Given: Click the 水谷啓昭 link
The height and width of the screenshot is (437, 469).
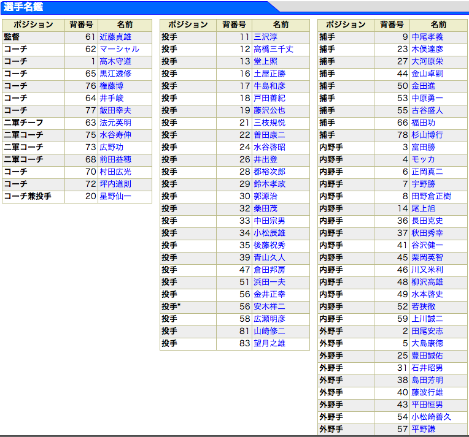Looking at the screenshot, I should pyautogui.click(x=269, y=147).
